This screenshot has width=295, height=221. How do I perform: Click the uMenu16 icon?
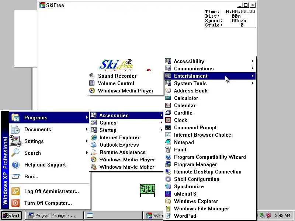pos(168,194)
